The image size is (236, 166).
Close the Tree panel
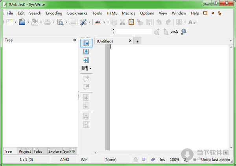[x=74, y=40]
